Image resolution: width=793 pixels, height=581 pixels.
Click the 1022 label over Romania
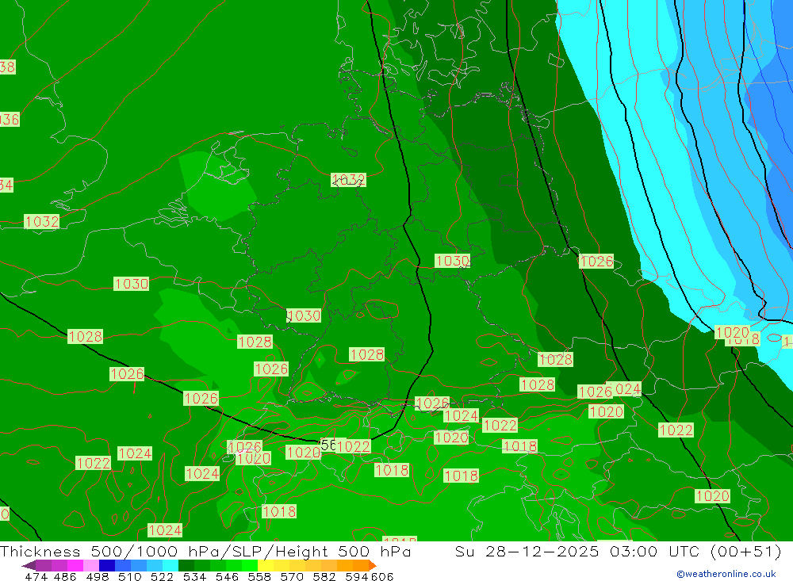pos(676,430)
